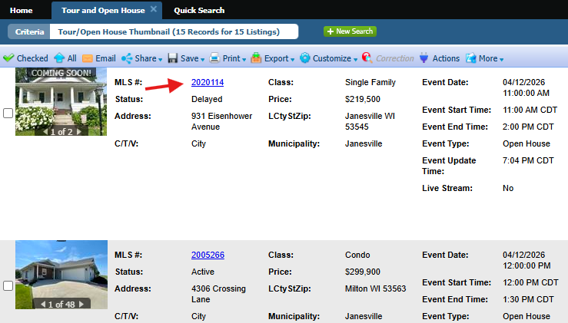Select All listings icon in toolbar
568x323 pixels.
pyautogui.click(x=58, y=58)
